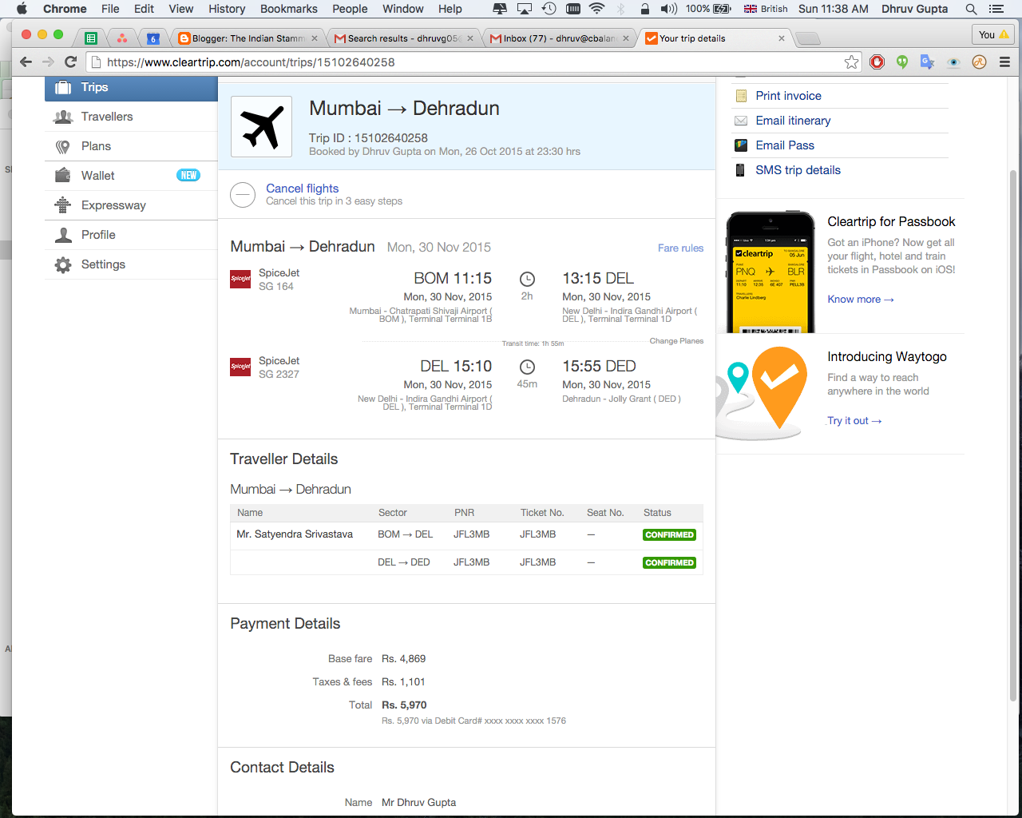
Task: Click the base fare Rs. 4,869
Action: 403,659
